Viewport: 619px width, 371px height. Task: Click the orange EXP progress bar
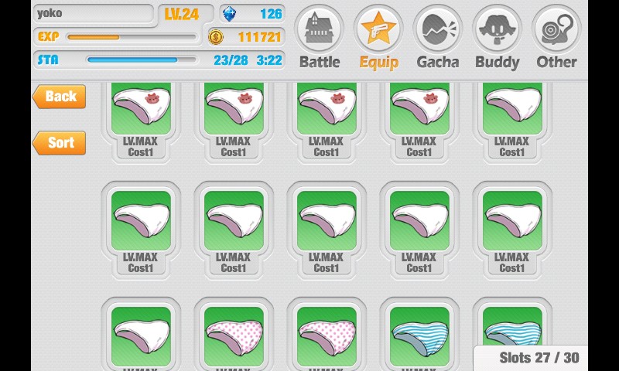(132, 37)
